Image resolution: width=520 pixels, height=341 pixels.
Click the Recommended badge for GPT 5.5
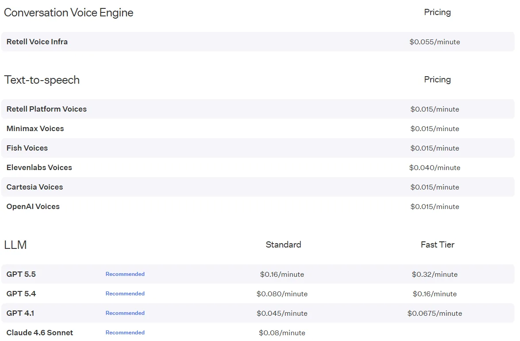tap(125, 274)
